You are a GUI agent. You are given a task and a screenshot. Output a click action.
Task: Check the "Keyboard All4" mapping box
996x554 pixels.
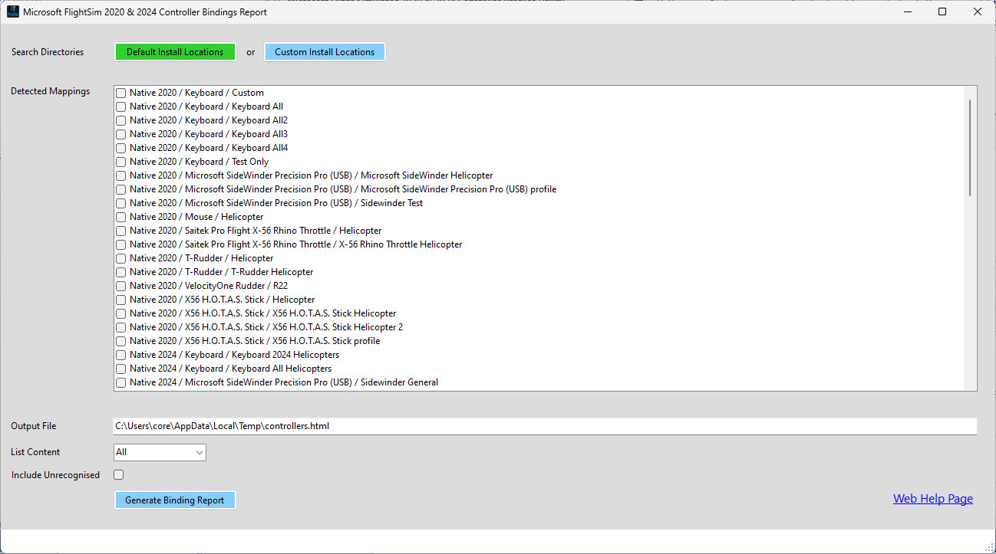click(x=121, y=148)
